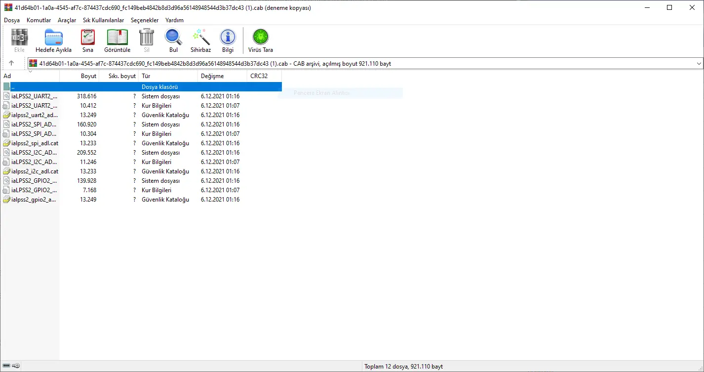The width and height of the screenshot is (704, 372).
Task: Click file icon of 10.412 UART2 setup file
Action: pos(6,106)
